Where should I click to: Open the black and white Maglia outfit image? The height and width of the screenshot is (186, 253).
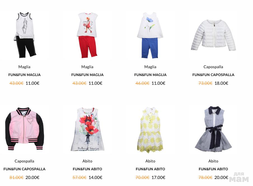(25, 35)
